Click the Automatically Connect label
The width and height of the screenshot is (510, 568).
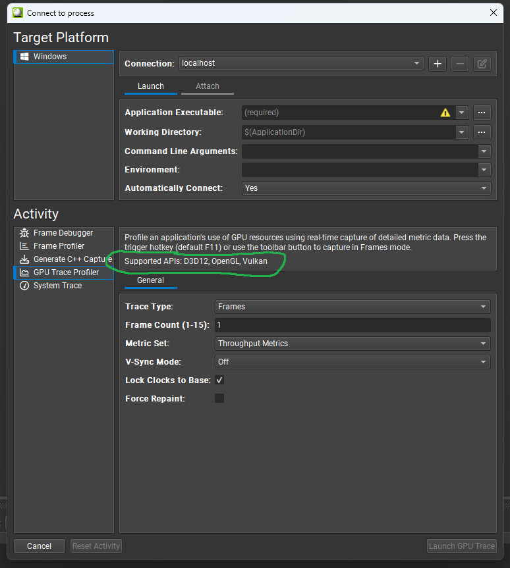point(173,188)
